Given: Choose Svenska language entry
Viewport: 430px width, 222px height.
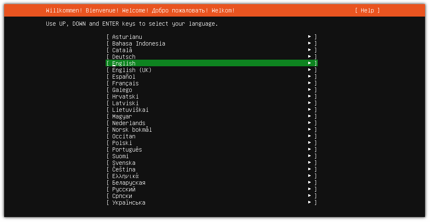Looking at the screenshot, I should pyautogui.click(x=211, y=163).
